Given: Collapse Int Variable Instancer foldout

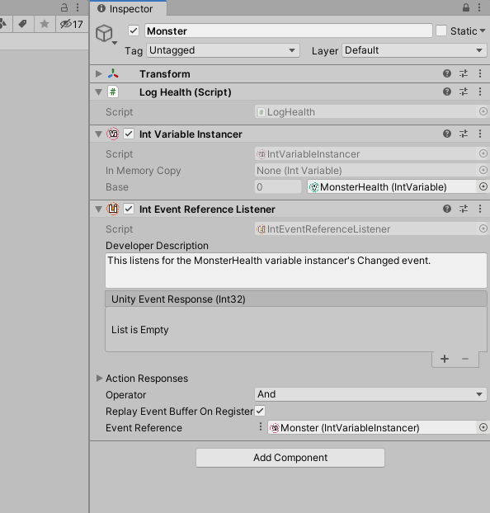Looking at the screenshot, I should click(x=98, y=134).
